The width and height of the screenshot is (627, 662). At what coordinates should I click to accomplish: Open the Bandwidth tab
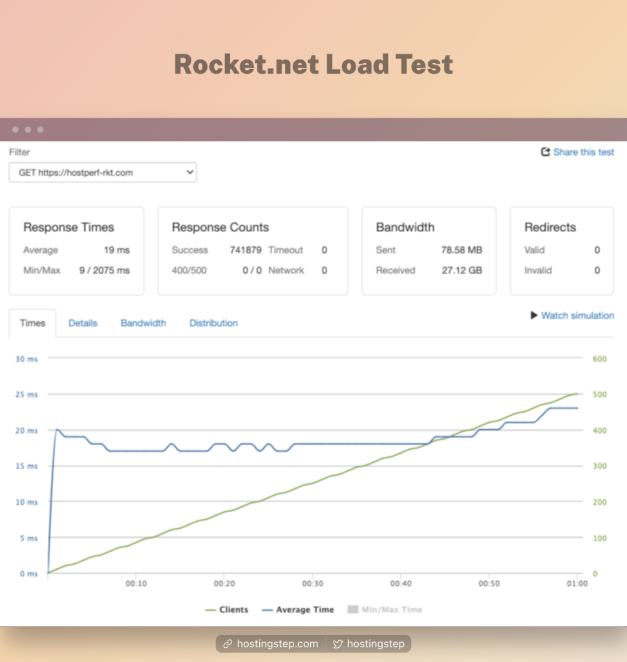(143, 323)
